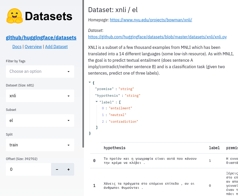
Task: Collapse the root JSON object disclosure triangle
Action: click(90, 82)
